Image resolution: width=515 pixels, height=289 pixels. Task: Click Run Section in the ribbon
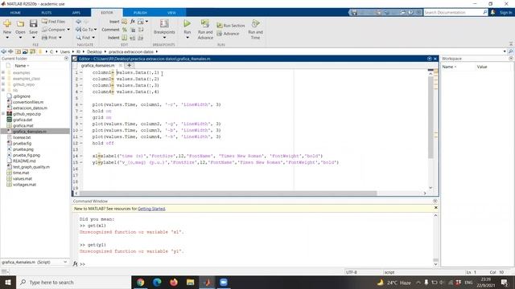tap(231, 26)
